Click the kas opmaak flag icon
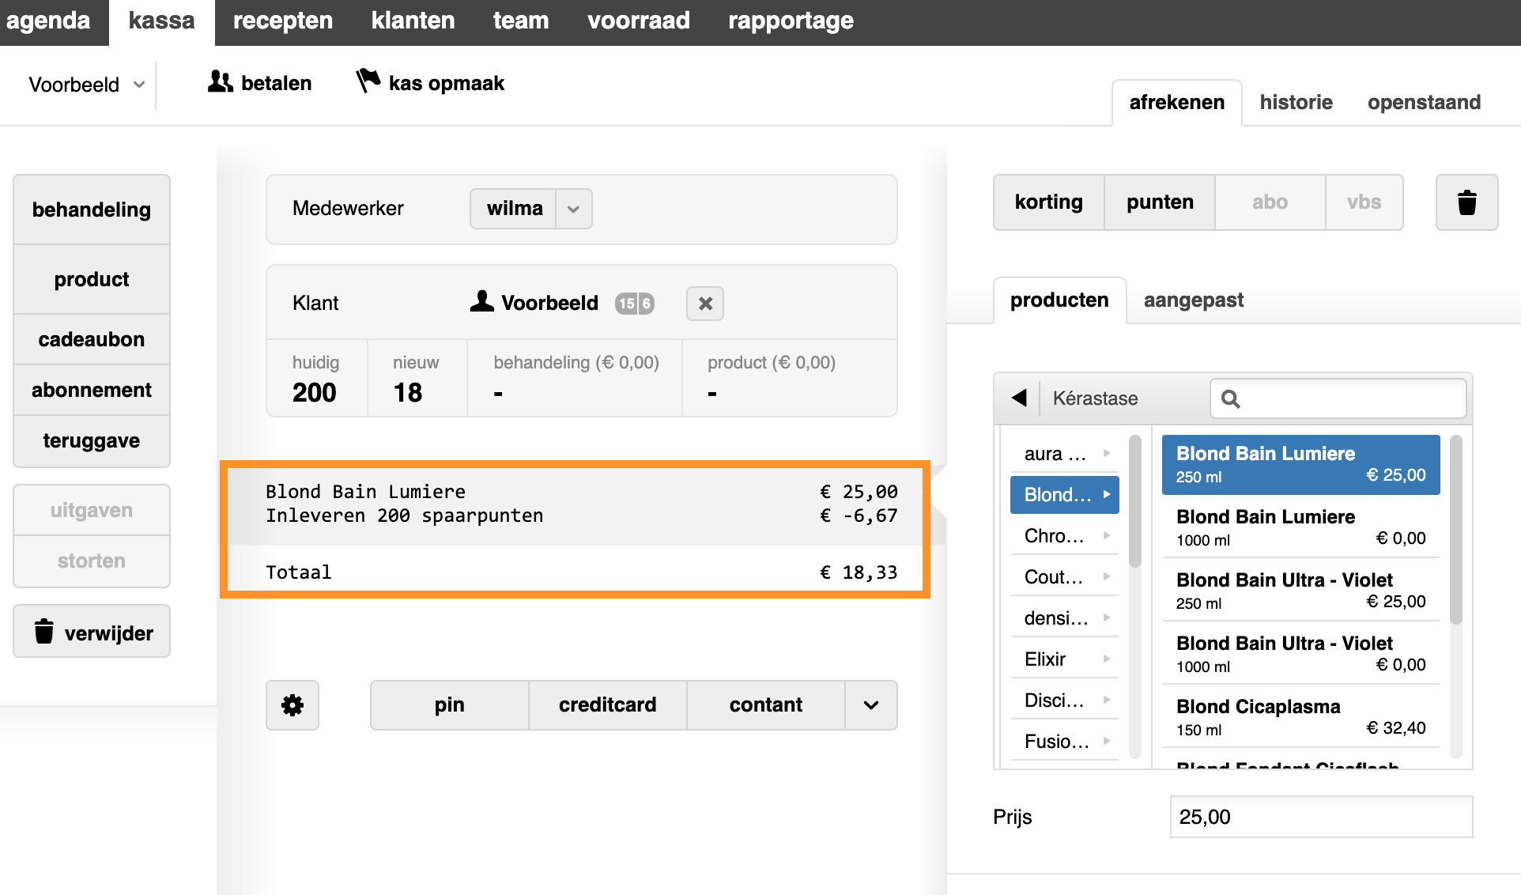 click(x=368, y=81)
